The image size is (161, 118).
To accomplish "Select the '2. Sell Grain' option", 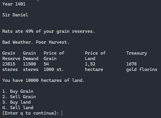I will (19, 97).
